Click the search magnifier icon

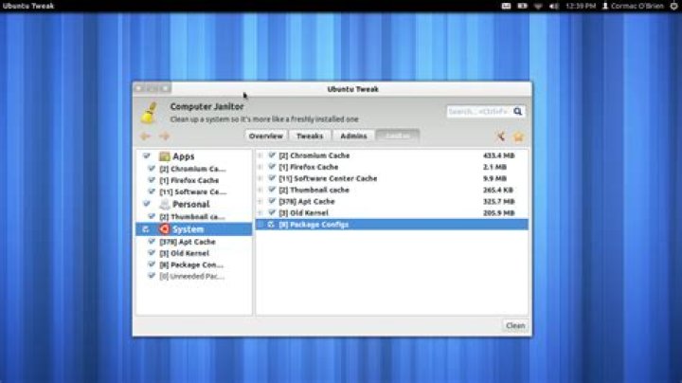[517, 112]
